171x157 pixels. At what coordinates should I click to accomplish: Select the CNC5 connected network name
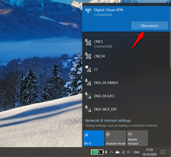coord(98,42)
